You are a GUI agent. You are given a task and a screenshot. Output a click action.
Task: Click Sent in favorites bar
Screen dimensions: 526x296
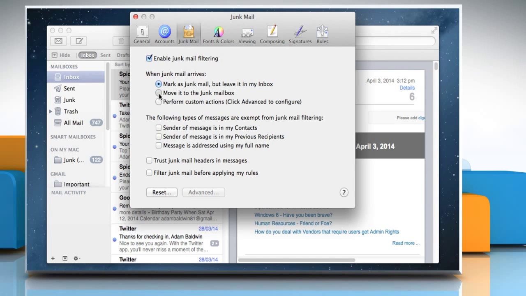coord(105,55)
